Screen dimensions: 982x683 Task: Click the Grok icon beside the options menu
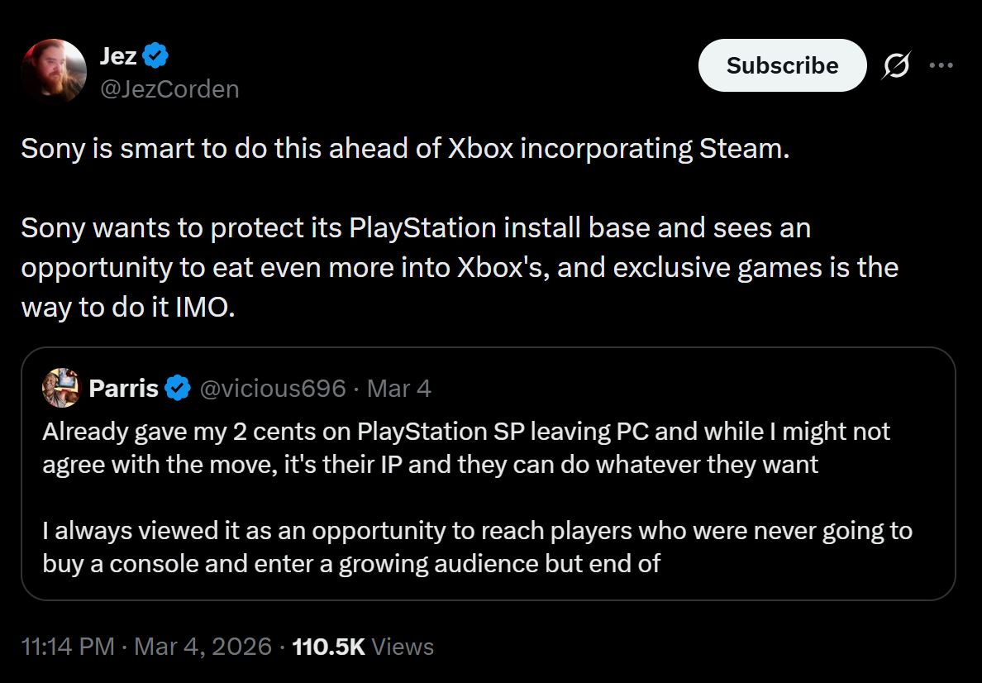pos(897,65)
